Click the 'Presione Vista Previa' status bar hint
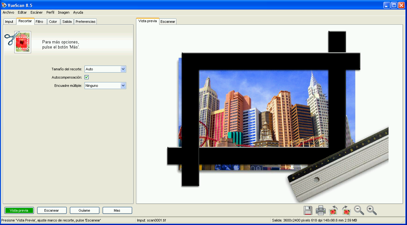 pos(51,220)
